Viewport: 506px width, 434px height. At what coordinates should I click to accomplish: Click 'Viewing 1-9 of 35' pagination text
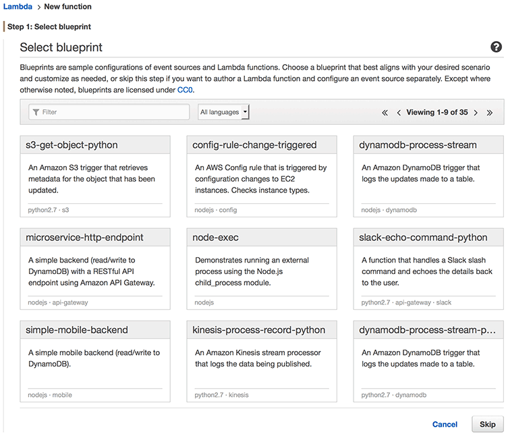coord(437,112)
